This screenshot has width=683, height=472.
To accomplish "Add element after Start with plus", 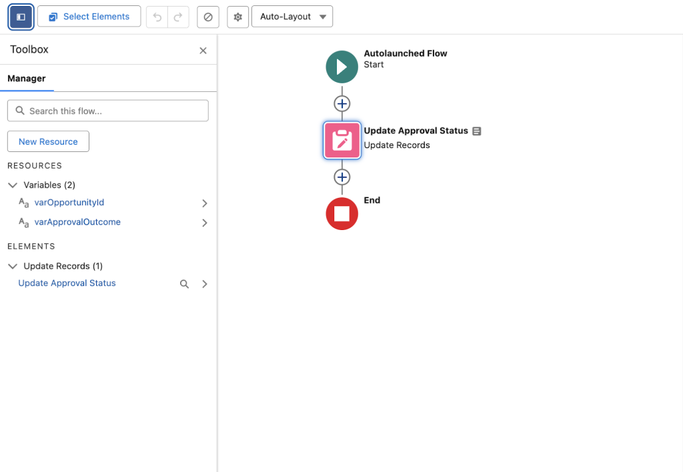I will tap(342, 103).
